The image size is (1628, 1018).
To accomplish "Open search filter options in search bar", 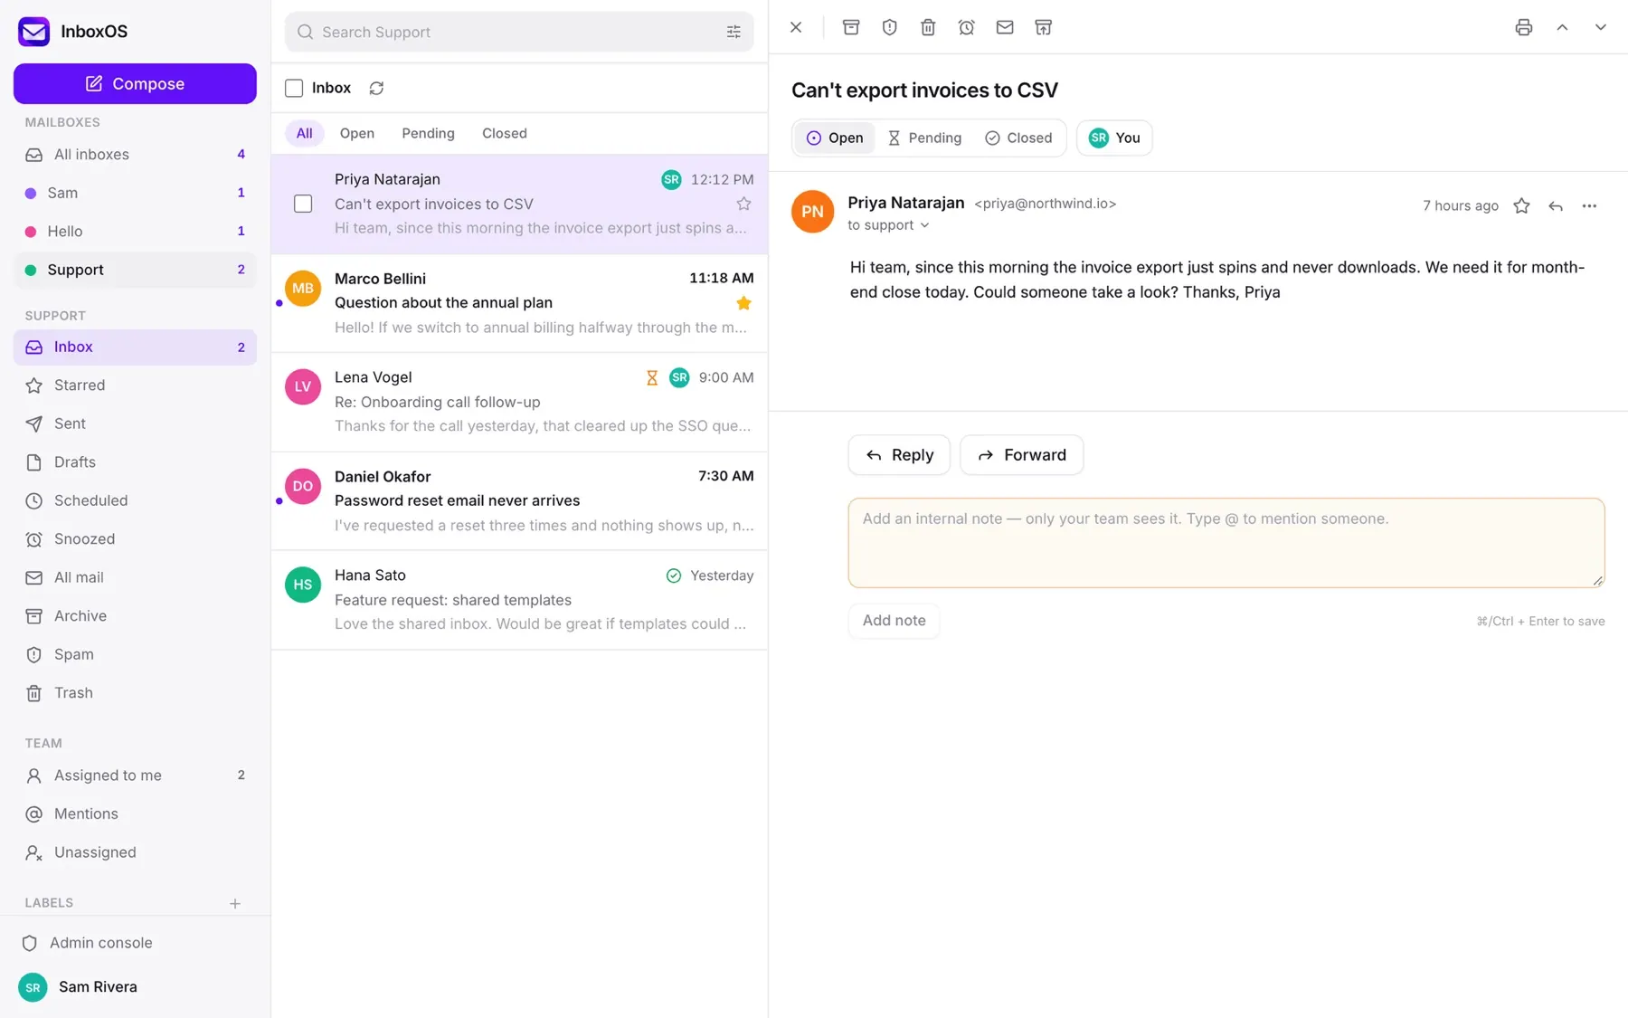I will point(734,32).
